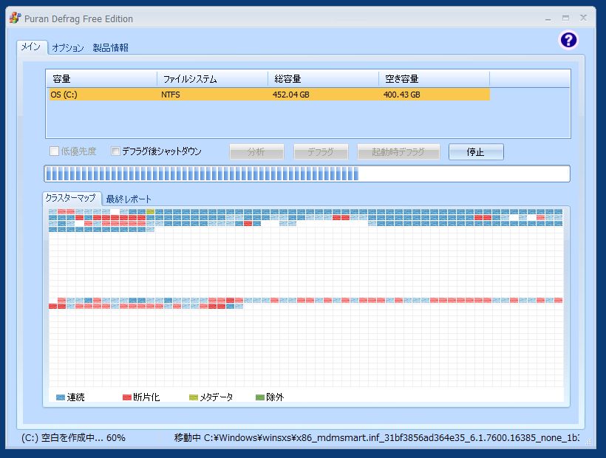Click the green 除外 legend swatch
Viewport: 606px width, 458px height.
[x=260, y=397]
